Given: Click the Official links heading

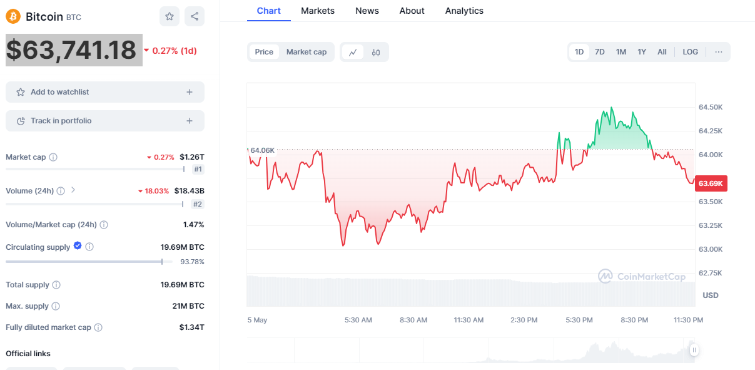Looking at the screenshot, I should 28,354.
